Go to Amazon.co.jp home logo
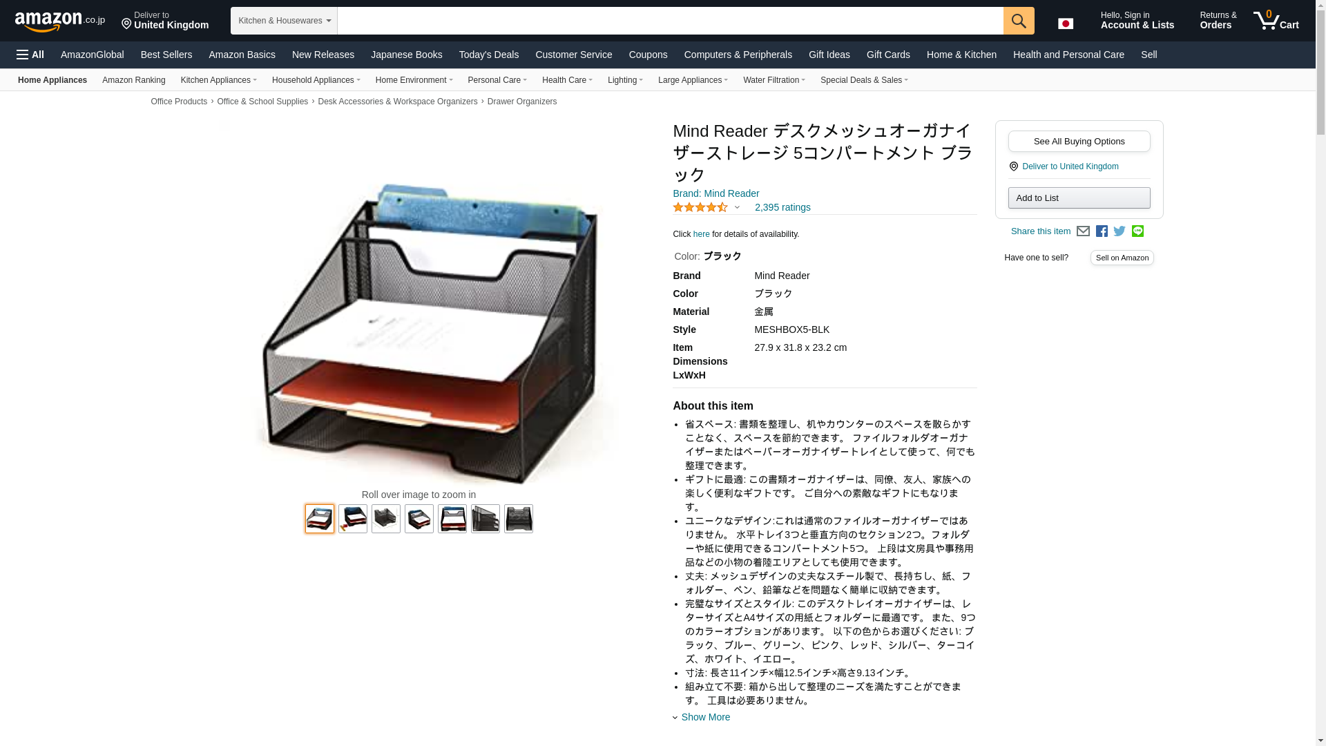The width and height of the screenshot is (1326, 746). 60,21
